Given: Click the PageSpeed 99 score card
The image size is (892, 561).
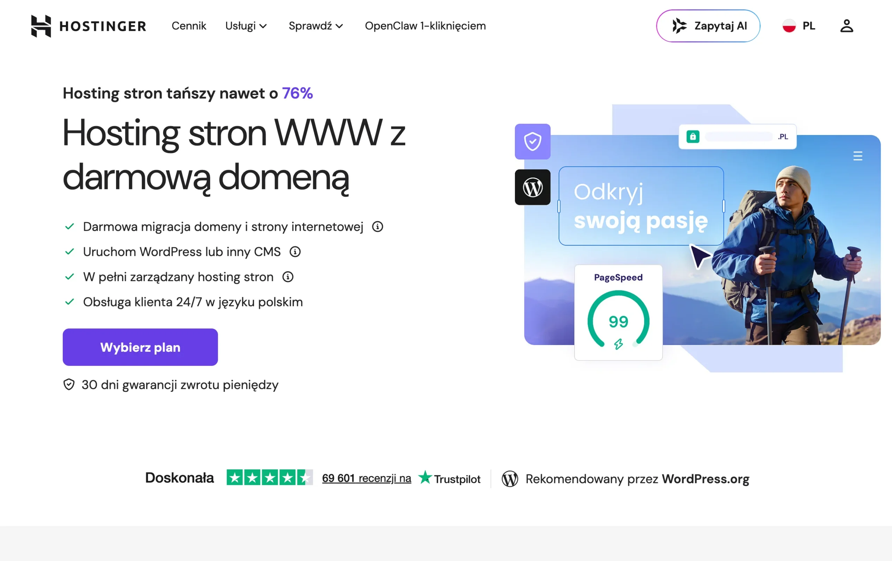Looking at the screenshot, I should click(618, 312).
